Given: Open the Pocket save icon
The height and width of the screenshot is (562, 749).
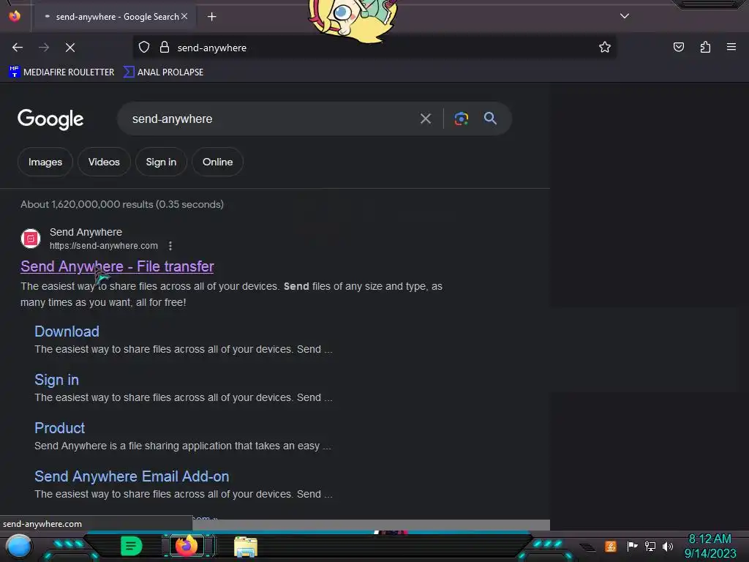Looking at the screenshot, I should point(678,47).
